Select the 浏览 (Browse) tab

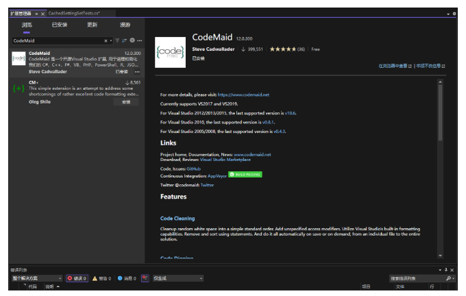pyautogui.click(x=27, y=25)
